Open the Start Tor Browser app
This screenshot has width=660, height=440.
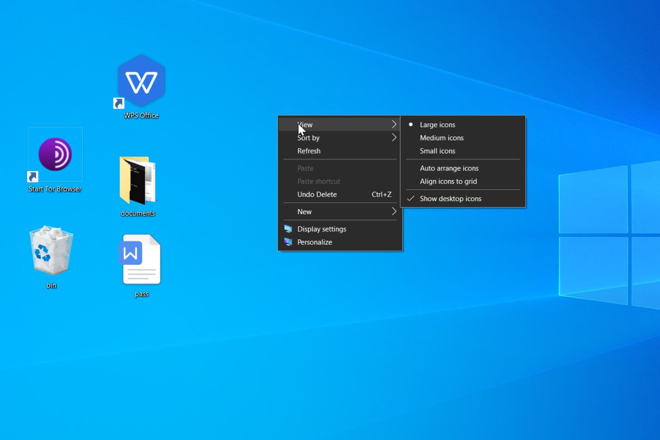click(55, 160)
